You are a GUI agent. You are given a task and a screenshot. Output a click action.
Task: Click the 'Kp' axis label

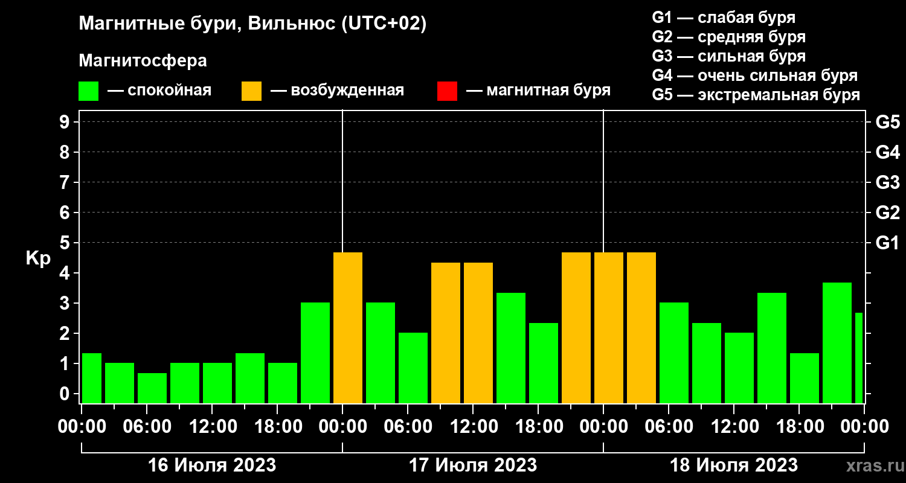click(38, 258)
